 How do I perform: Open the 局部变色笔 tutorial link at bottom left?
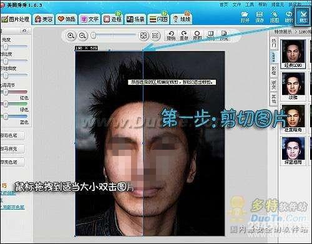(12, 207)
